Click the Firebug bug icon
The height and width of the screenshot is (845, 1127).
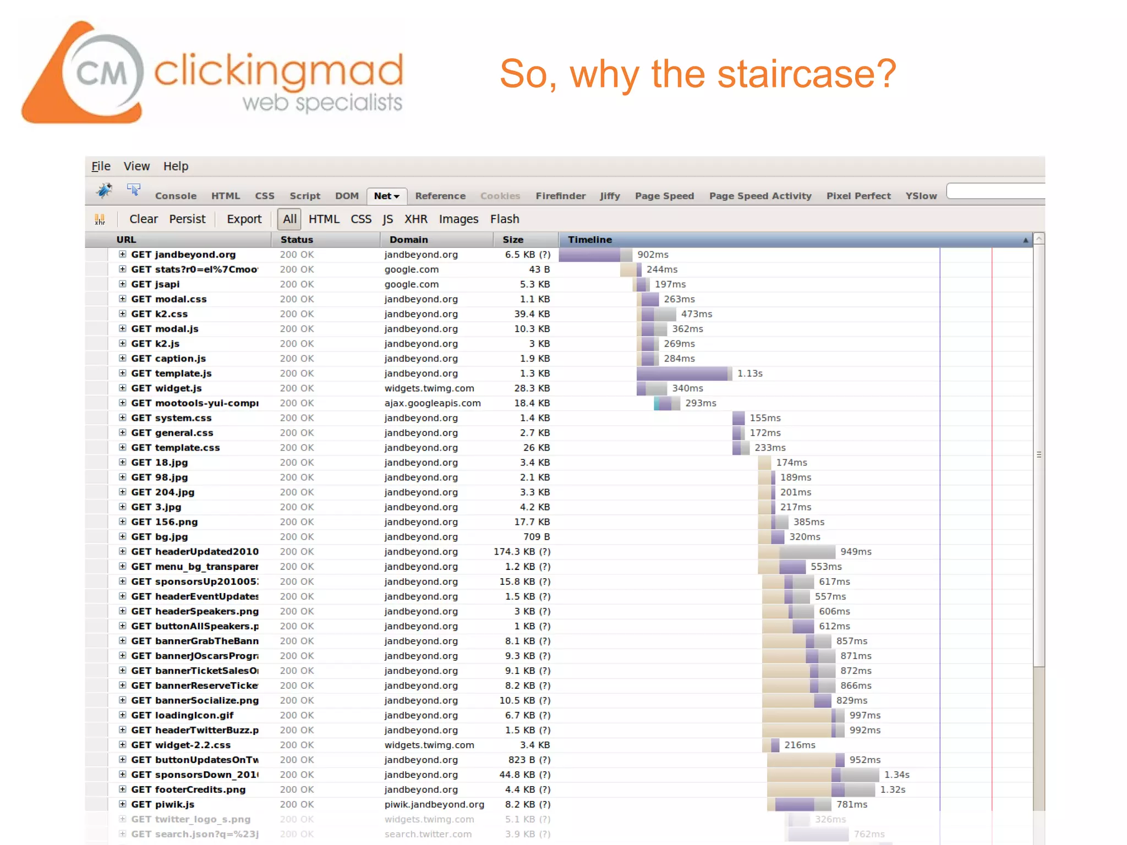tap(103, 191)
